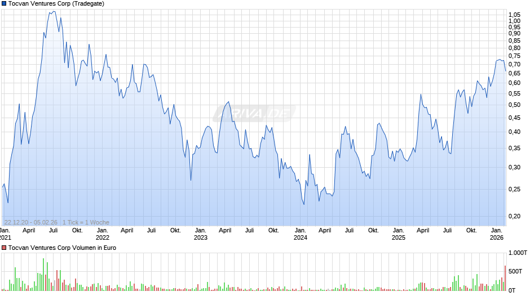
Task: Click the 0,65 price axis value
Action: click(514, 74)
